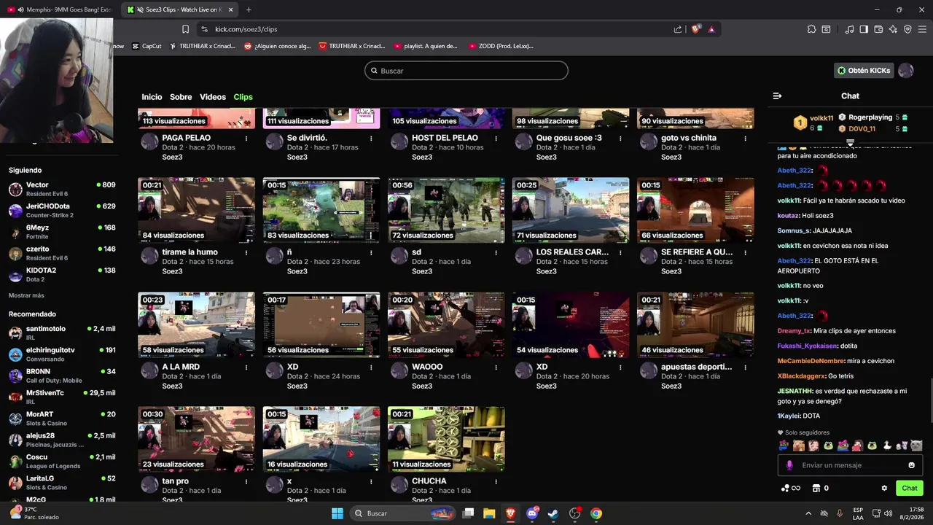Open Discord from the taskbar

pos(532,513)
